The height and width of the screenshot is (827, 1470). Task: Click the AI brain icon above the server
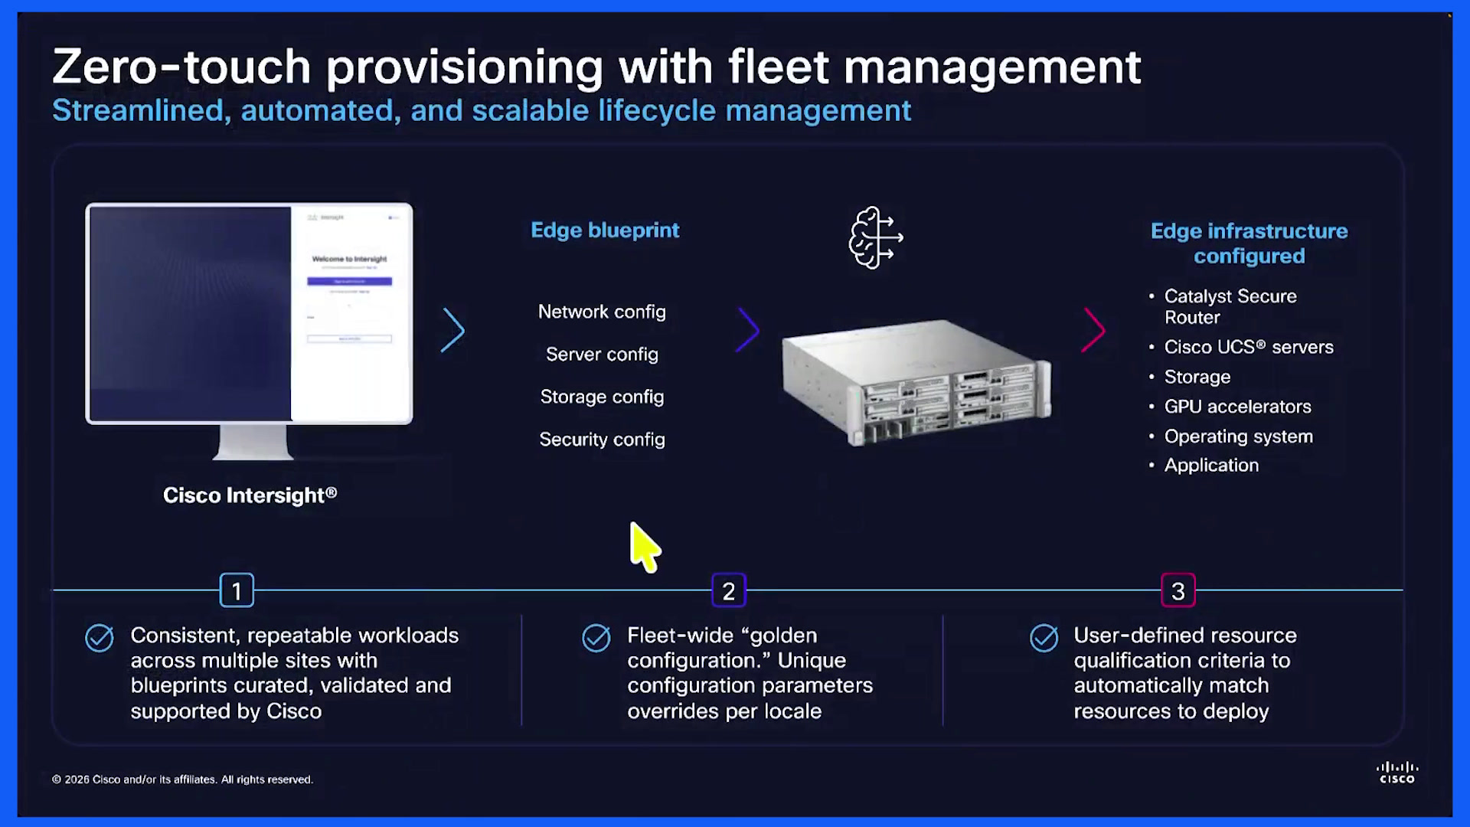coord(876,237)
